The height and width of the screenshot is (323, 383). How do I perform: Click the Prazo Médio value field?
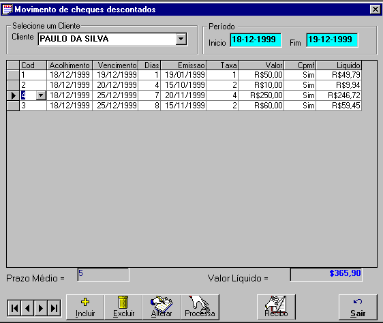tap(103, 275)
